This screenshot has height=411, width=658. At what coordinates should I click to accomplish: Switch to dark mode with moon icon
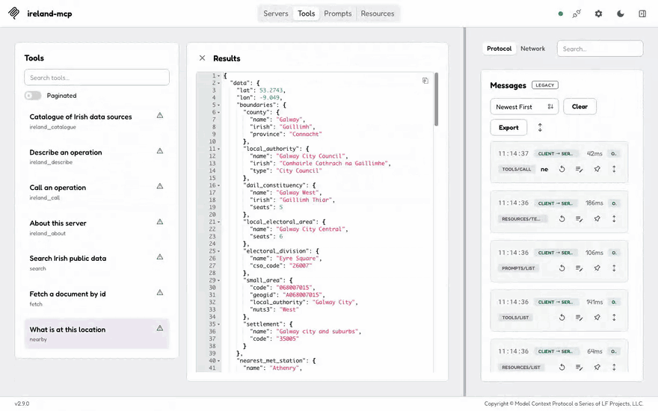tap(620, 14)
